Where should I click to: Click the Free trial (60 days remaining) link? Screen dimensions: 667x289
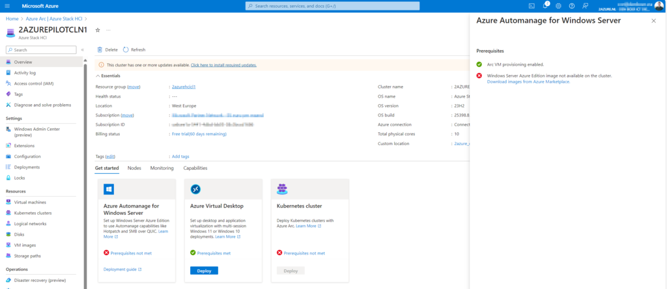click(x=199, y=134)
